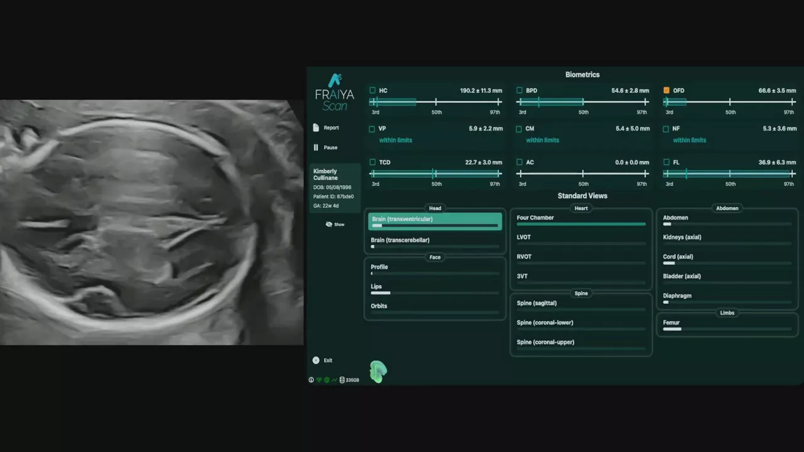Screen dimensions: 804x452
Task: Click the TCD percentile bar
Action: pyautogui.click(x=436, y=173)
